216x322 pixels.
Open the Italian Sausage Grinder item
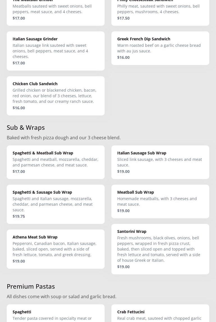[x=56, y=51]
